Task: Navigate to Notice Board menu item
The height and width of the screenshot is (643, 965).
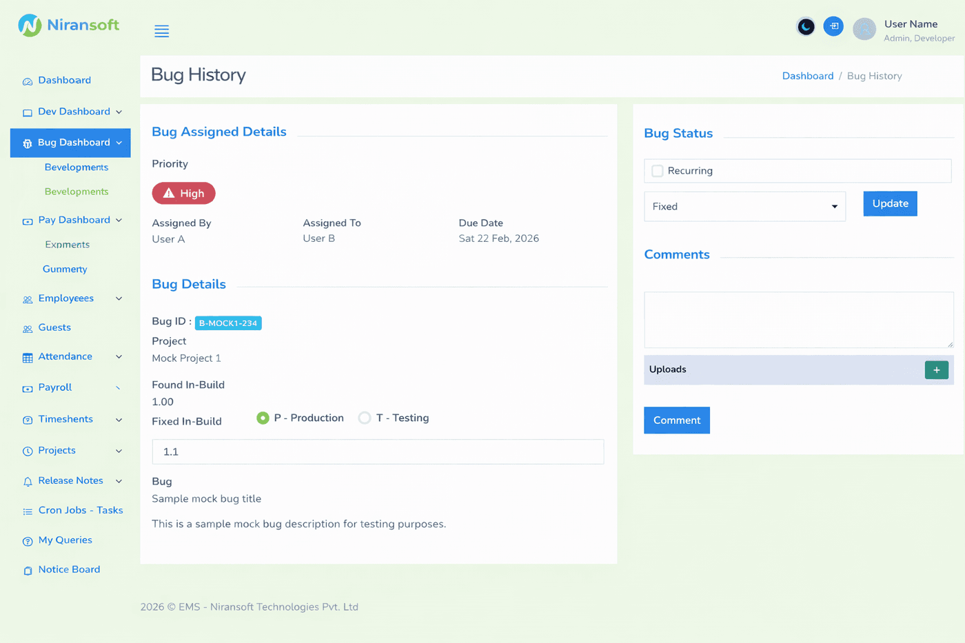Action: [x=67, y=569]
